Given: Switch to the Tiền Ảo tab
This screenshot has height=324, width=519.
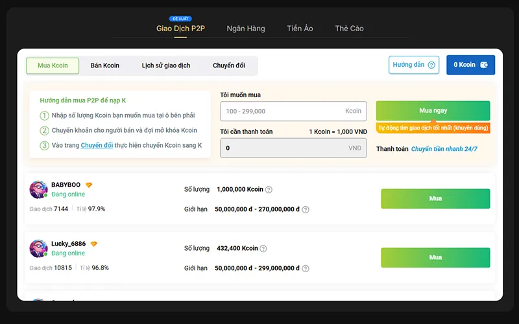Looking at the screenshot, I should (x=300, y=29).
